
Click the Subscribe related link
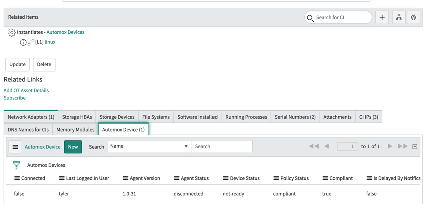coord(15,98)
